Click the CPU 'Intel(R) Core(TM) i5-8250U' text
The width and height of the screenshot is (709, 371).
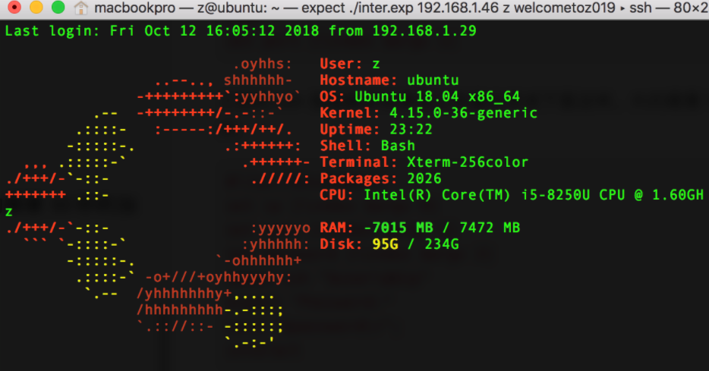click(x=477, y=195)
